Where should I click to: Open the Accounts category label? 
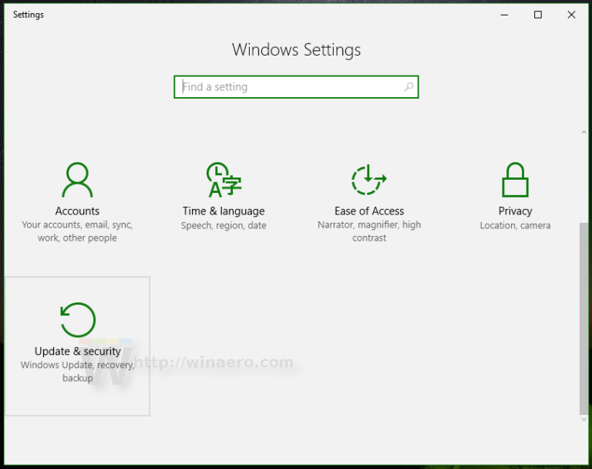[77, 211]
